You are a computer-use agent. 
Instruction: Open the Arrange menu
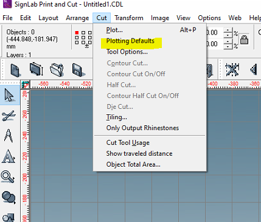77,18
